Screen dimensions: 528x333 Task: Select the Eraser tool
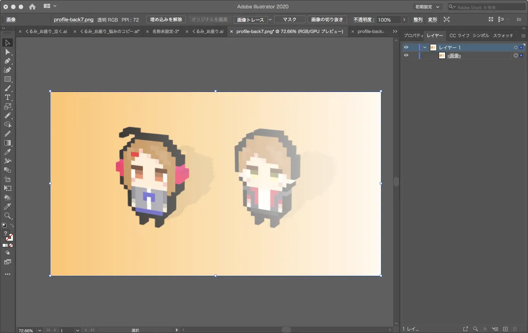7,115
